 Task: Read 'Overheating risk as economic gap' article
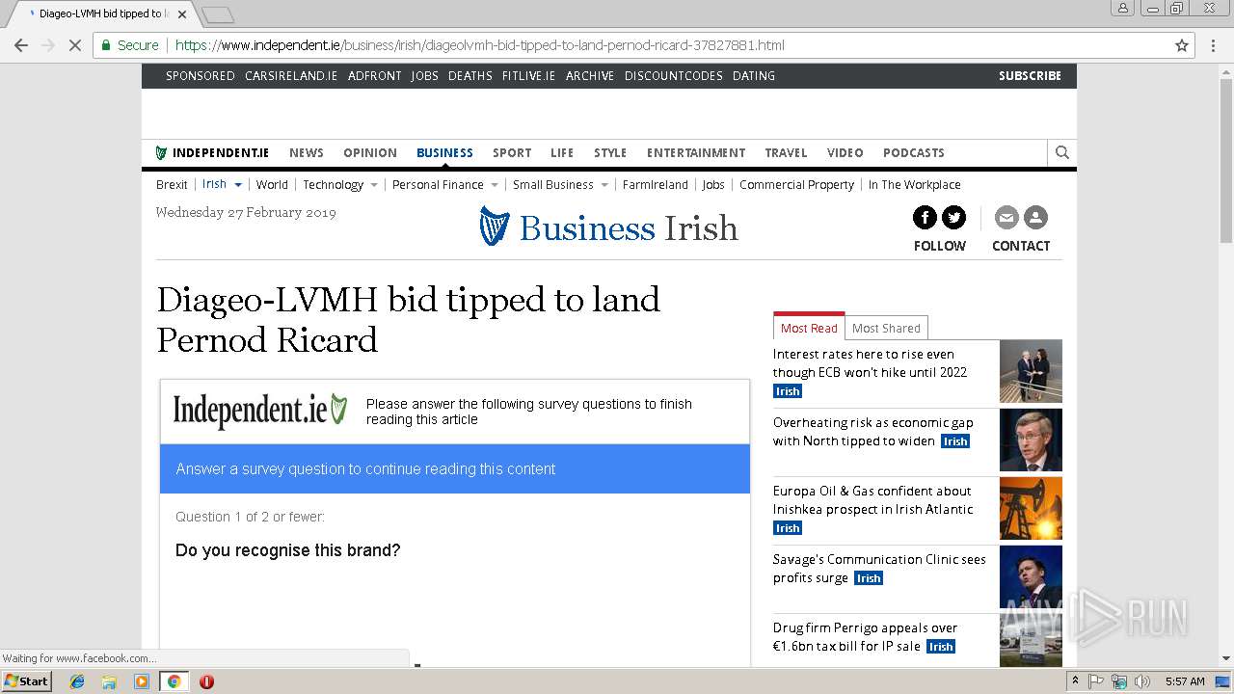tap(873, 432)
